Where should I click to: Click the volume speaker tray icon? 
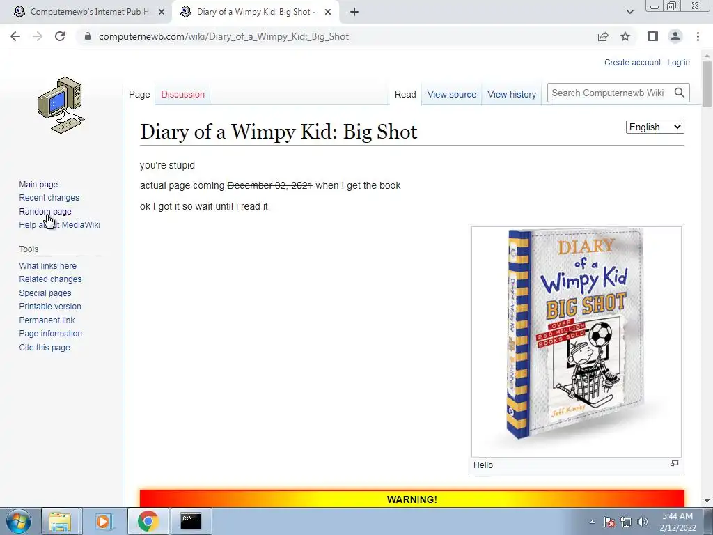[643, 522]
